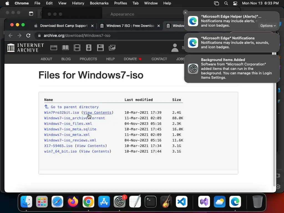
Task: Open Windows7-iso_meta.xml link
Action: click(x=67, y=135)
